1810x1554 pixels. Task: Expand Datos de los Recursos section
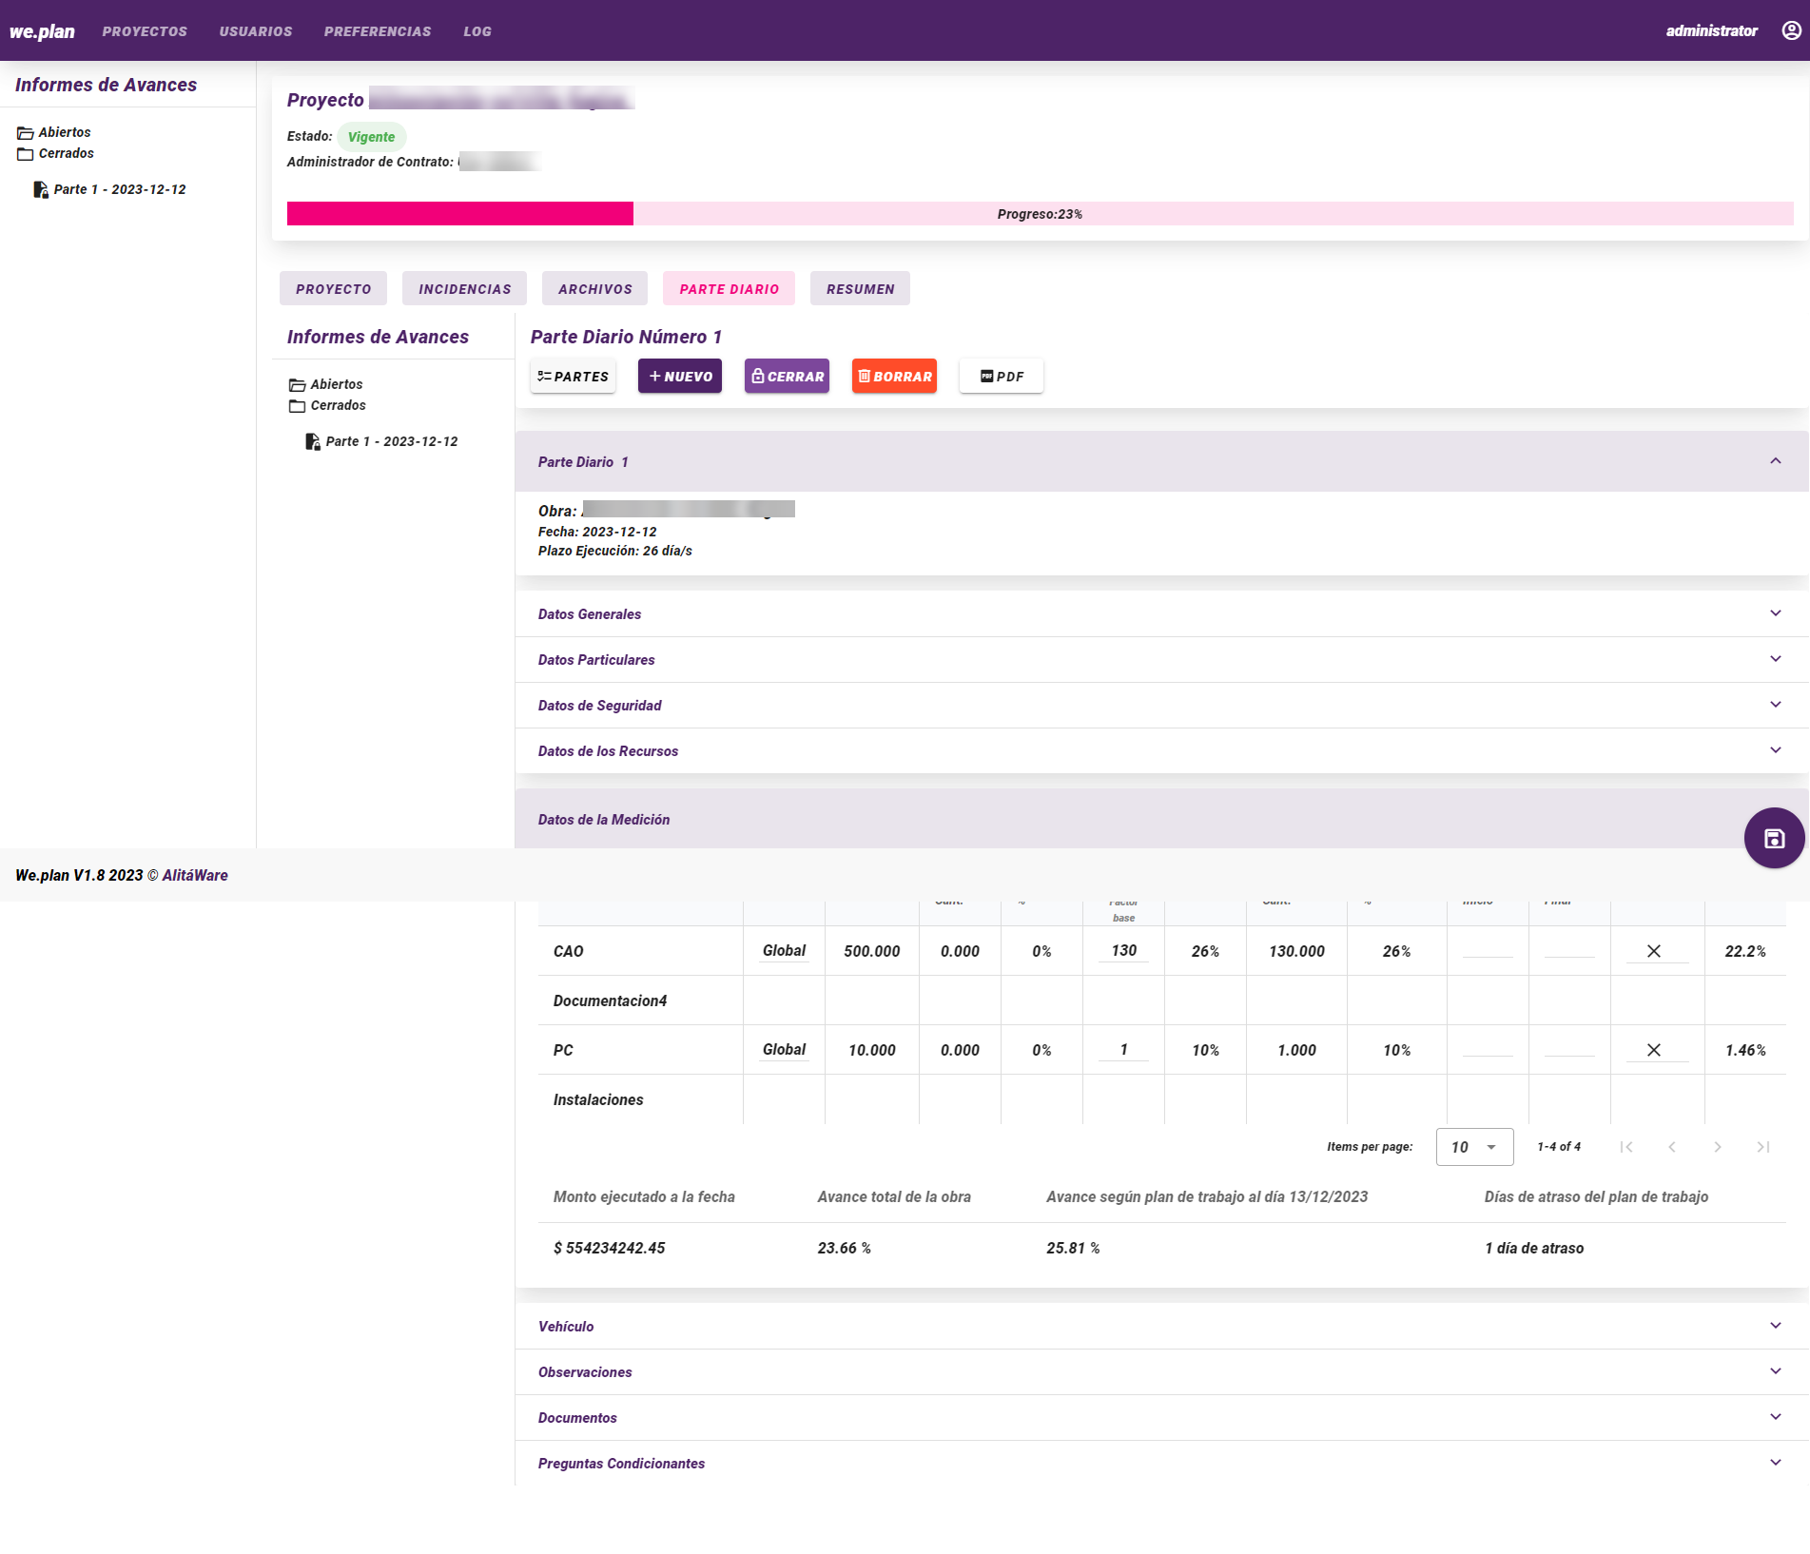1776,750
